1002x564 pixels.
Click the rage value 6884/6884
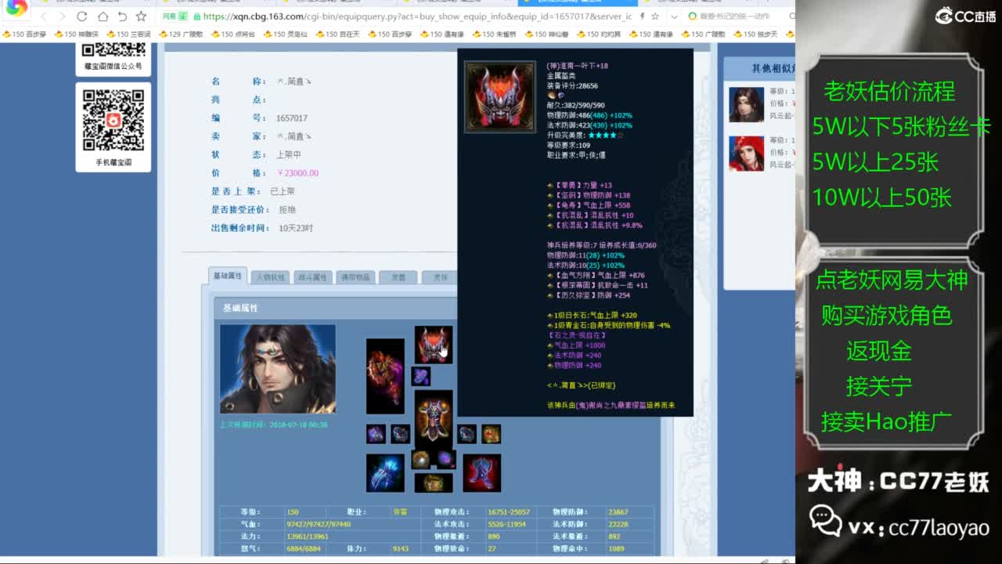coord(305,549)
